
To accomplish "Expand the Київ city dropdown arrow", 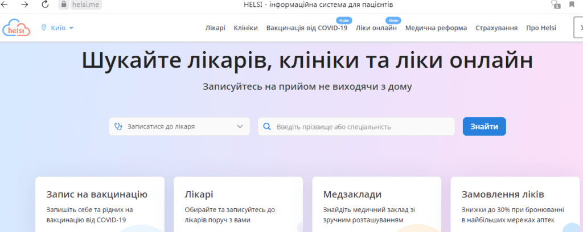I will point(71,28).
